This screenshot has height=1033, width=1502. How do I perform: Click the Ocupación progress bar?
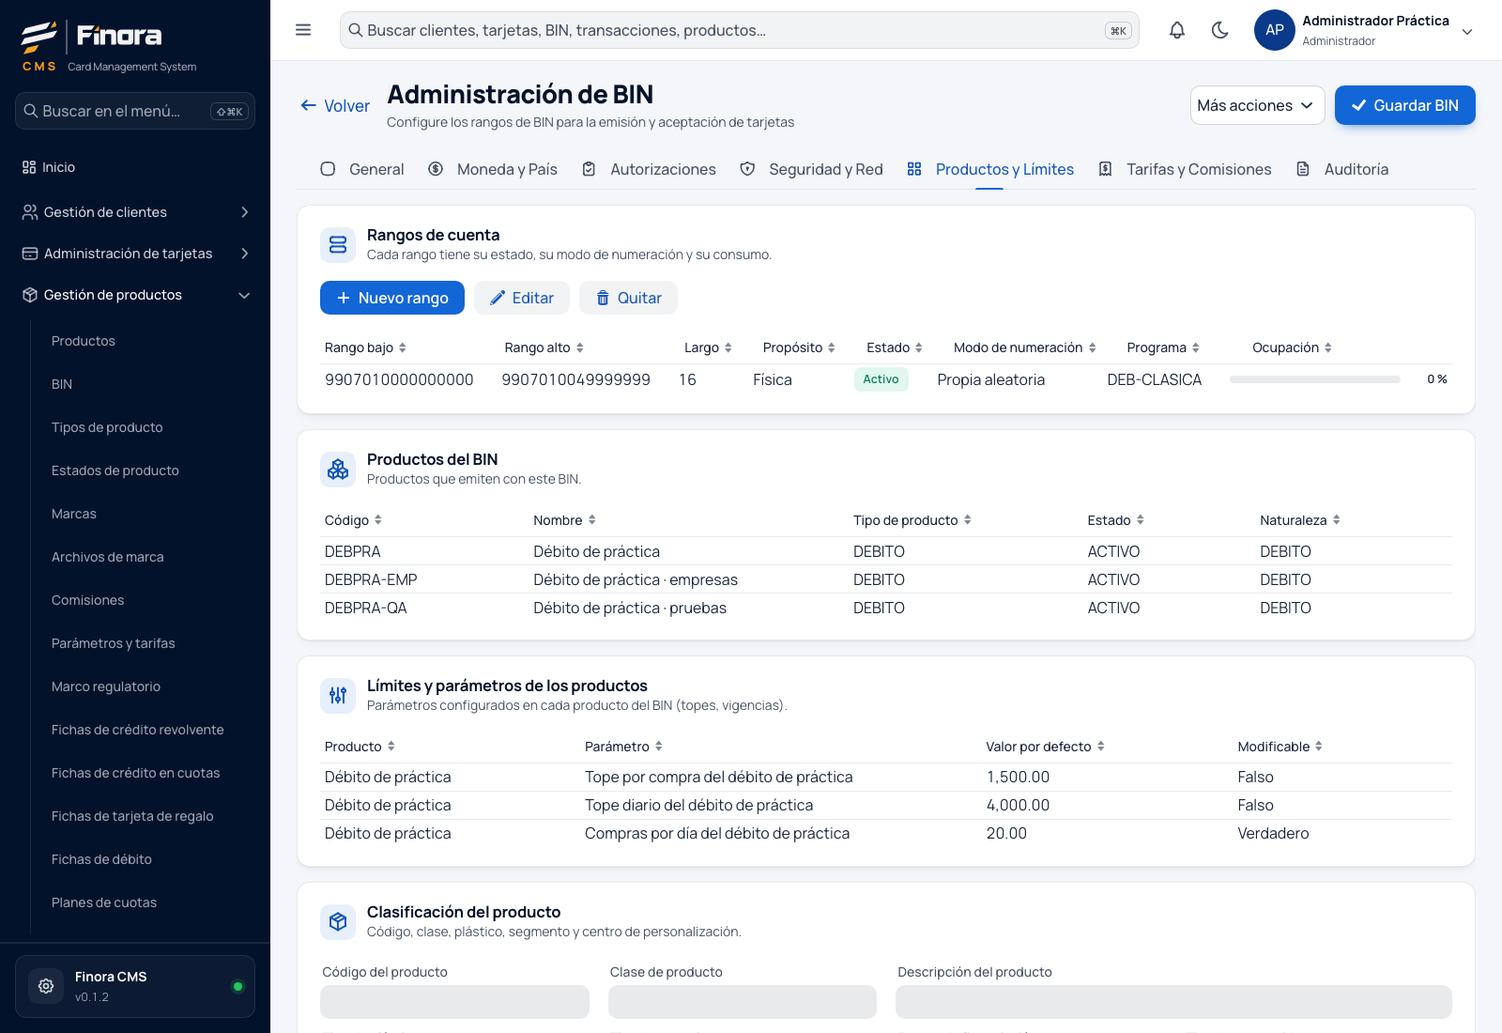pyautogui.click(x=1315, y=379)
